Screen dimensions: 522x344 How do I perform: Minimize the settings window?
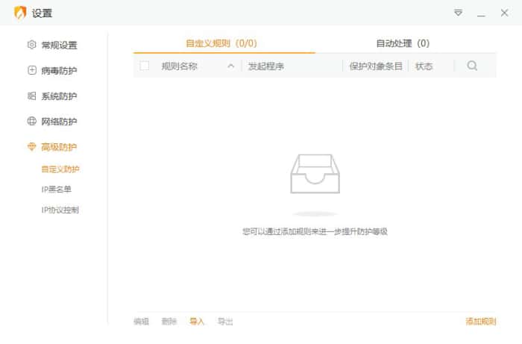pyautogui.click(x=481, y=16)
